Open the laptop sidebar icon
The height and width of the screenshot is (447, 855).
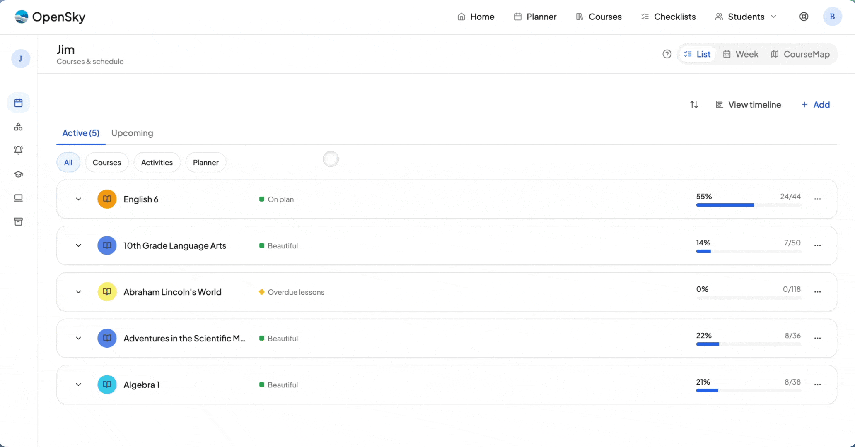[x=18, y=198]
